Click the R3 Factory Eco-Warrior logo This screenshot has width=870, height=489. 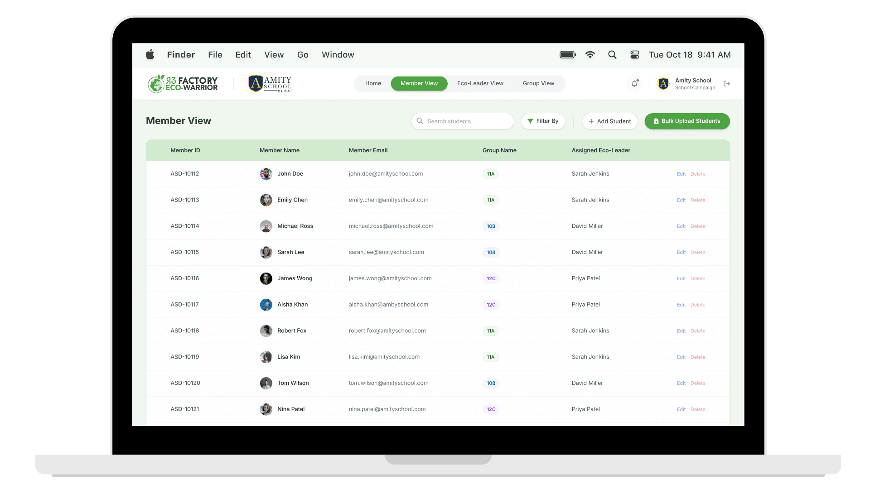183,84
